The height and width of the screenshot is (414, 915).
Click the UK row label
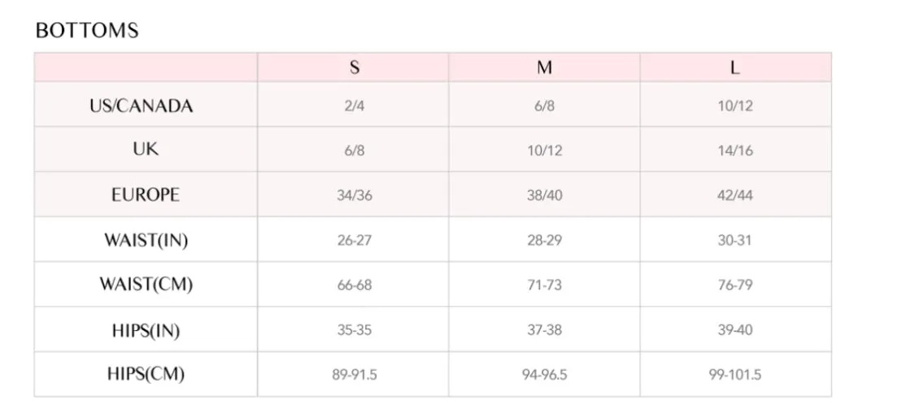click(146, 150)
